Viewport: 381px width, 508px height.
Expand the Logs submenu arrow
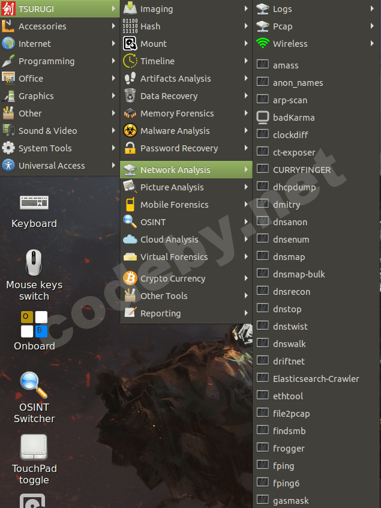(x=372, y=9)
